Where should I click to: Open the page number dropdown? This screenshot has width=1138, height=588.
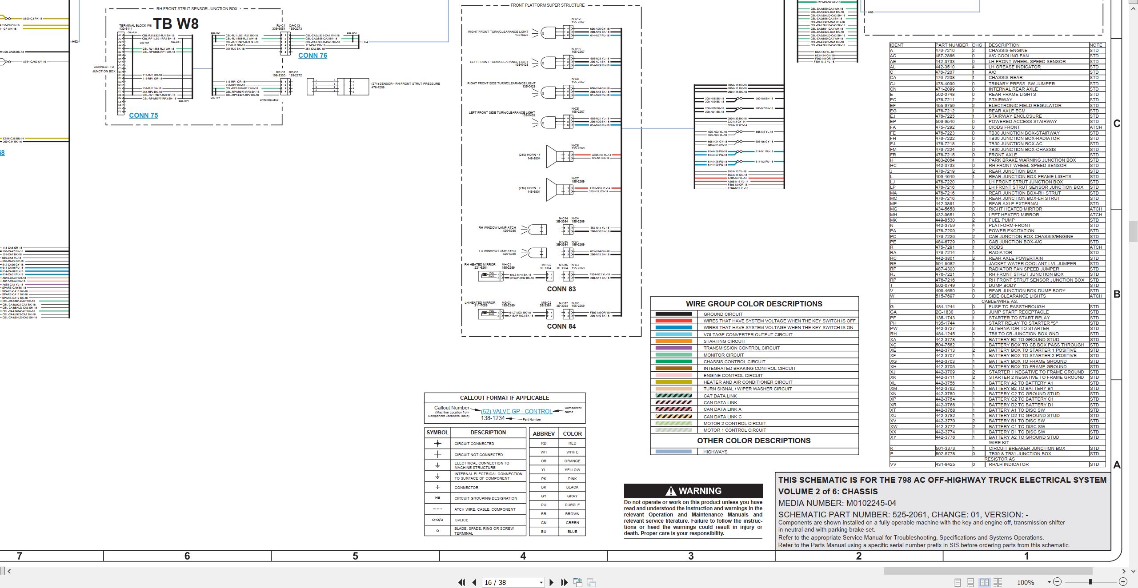(541, 583)
